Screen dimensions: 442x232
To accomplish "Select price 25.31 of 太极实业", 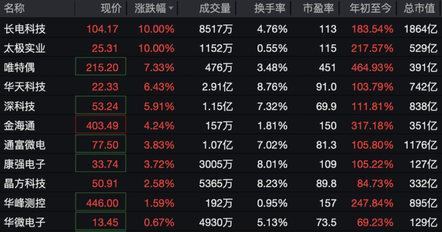I will coord(105,49).
